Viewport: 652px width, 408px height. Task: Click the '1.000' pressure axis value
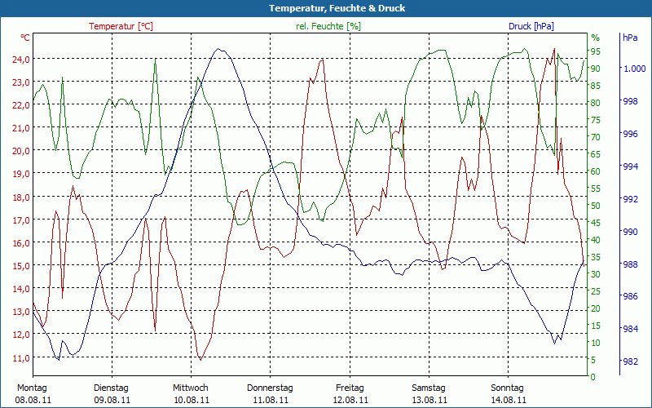(634, 69)
